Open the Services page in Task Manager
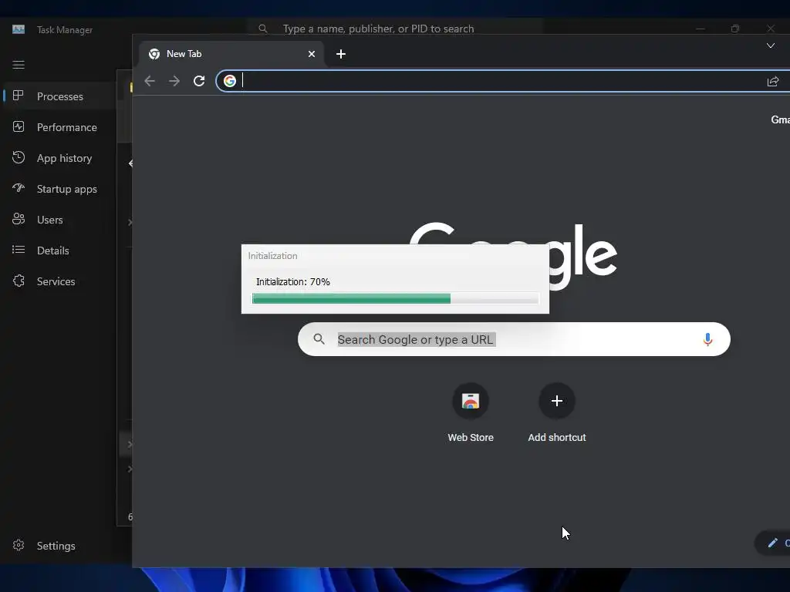 59,281
